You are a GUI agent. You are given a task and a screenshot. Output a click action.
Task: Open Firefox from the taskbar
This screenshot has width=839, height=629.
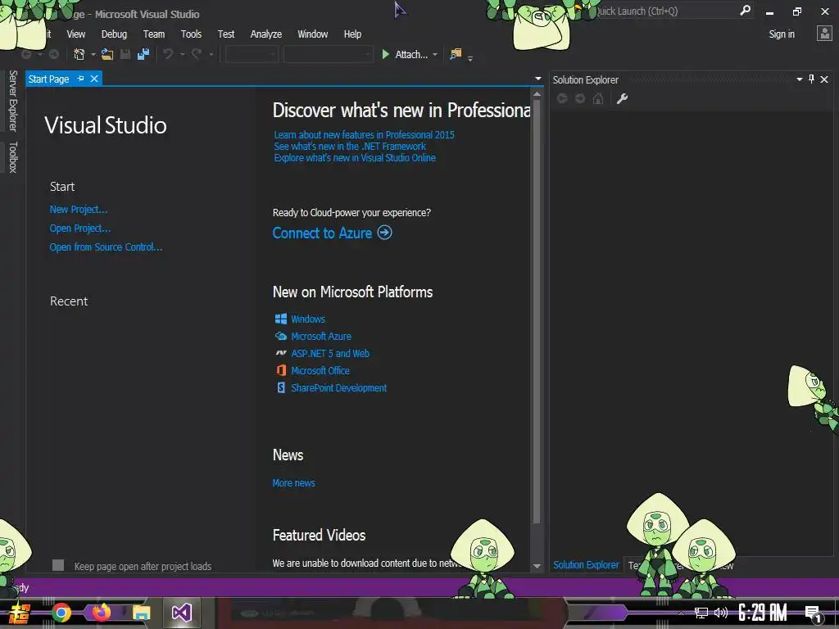point(102,613)
